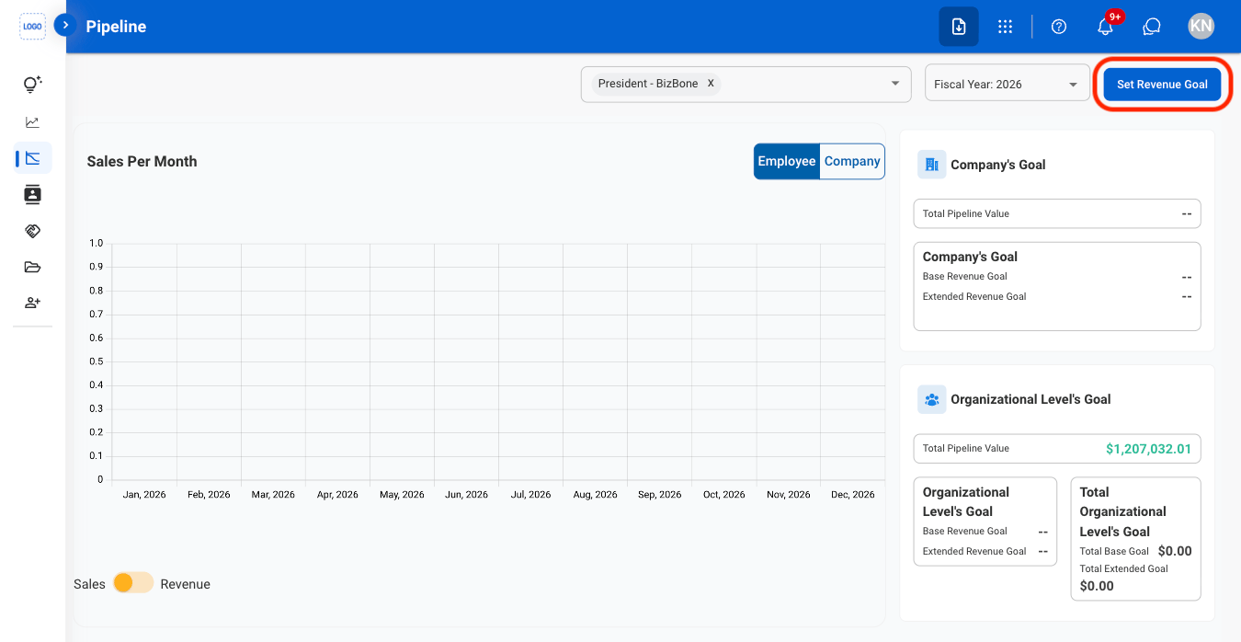The height and width of the screenshot is (642, 1241).
Task: Click Company's Total Pipeline Value field
Action: point(1057,213)
